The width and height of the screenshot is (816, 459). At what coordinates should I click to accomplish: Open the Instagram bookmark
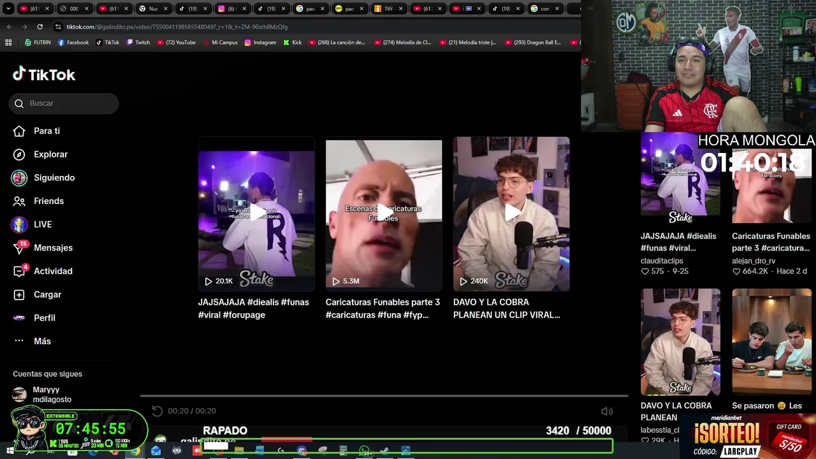click(260, 43)
